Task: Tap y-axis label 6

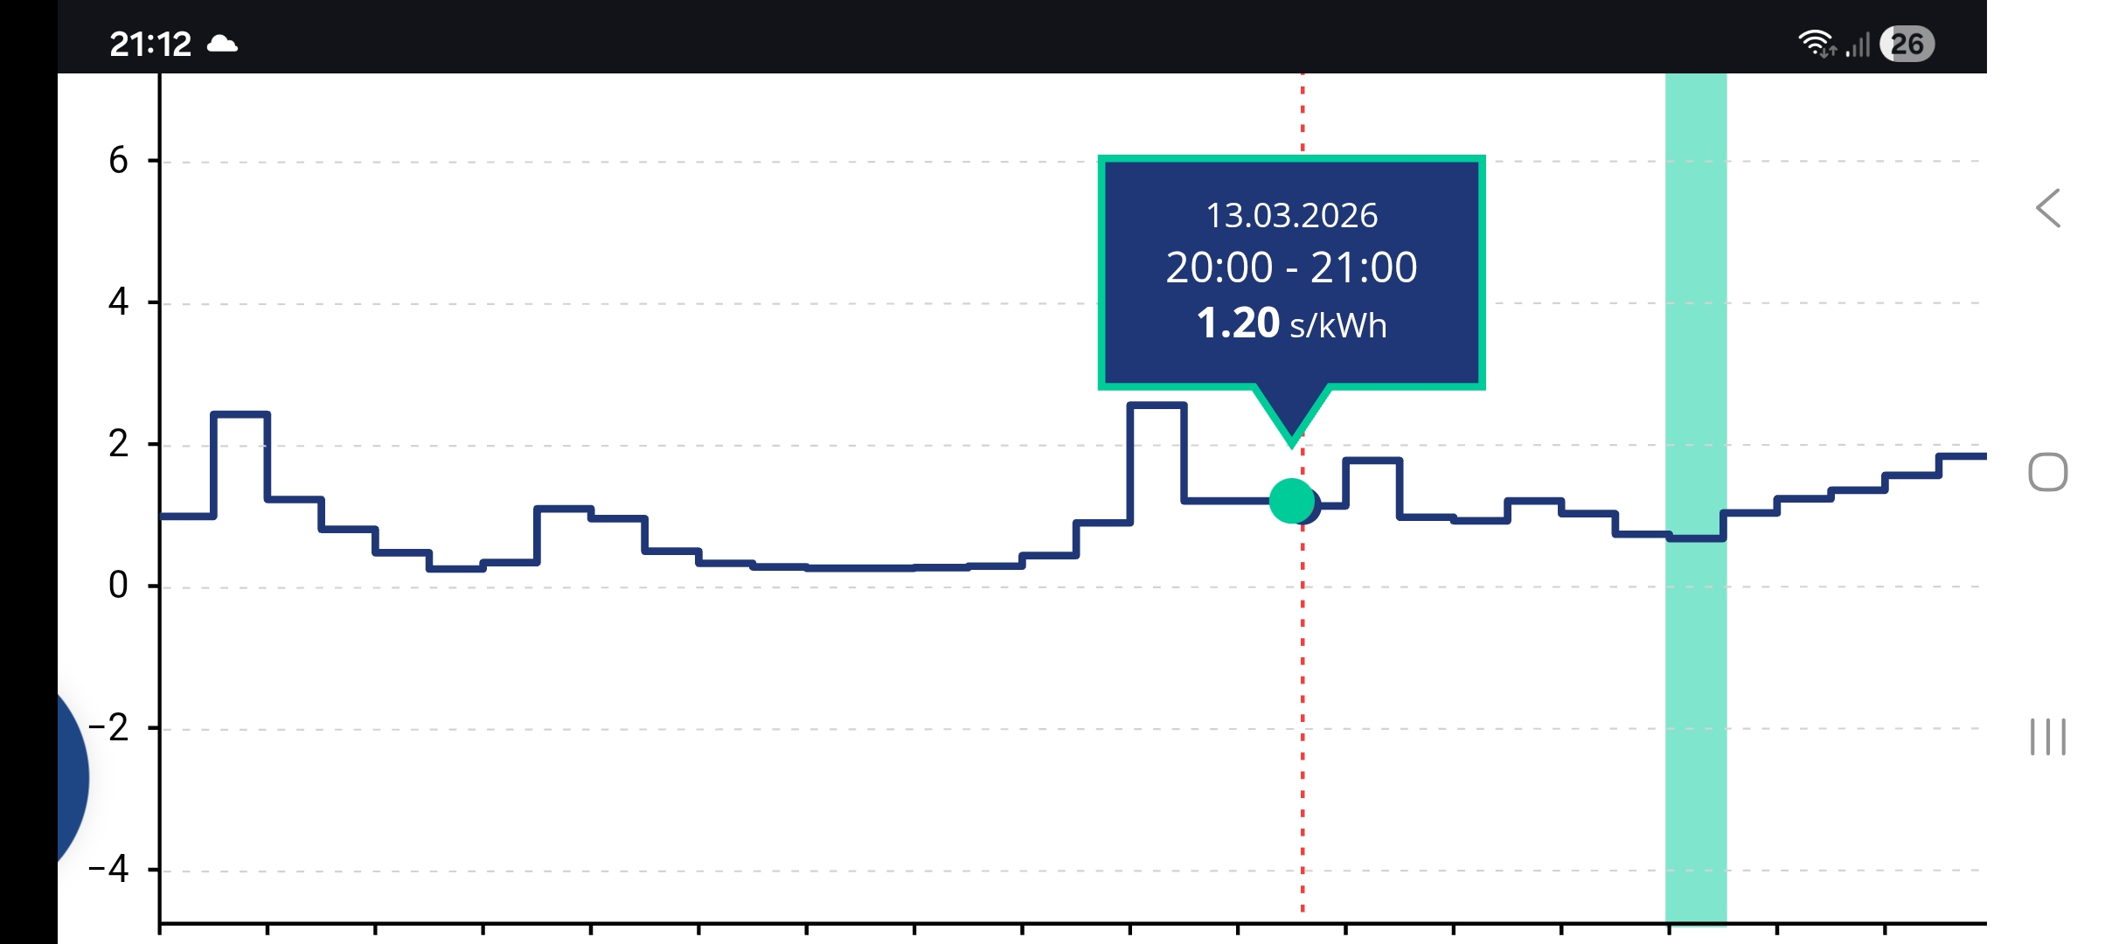Action: (x=118, y=160)
